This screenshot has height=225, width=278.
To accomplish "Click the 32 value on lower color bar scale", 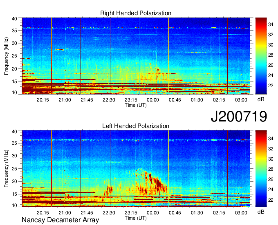I will (271, 149).
